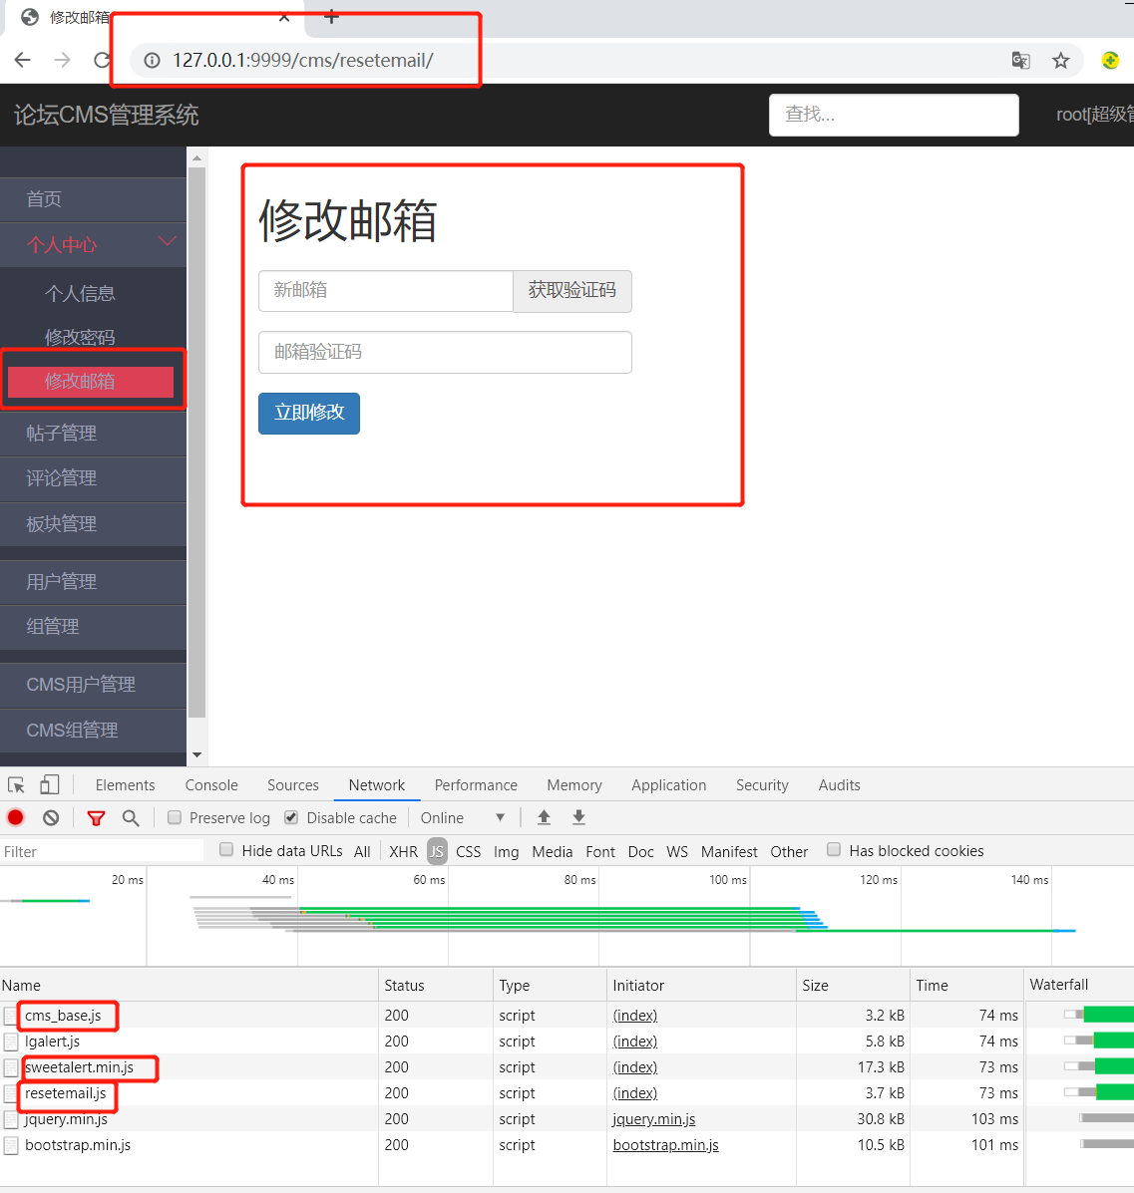Toggle the device toolbar in DevTools

[49, 784]
